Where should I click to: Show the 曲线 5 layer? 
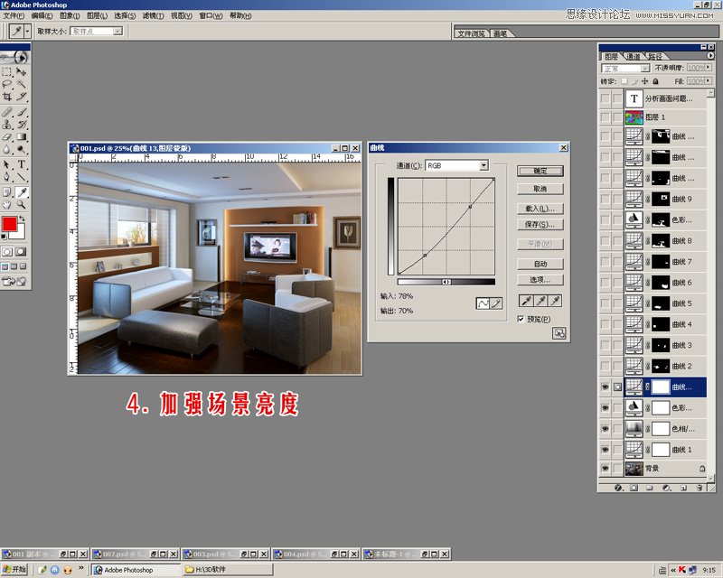point(605,303)
